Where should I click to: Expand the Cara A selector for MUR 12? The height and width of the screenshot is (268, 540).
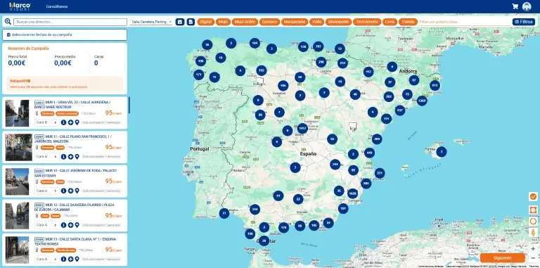(47, 225)
